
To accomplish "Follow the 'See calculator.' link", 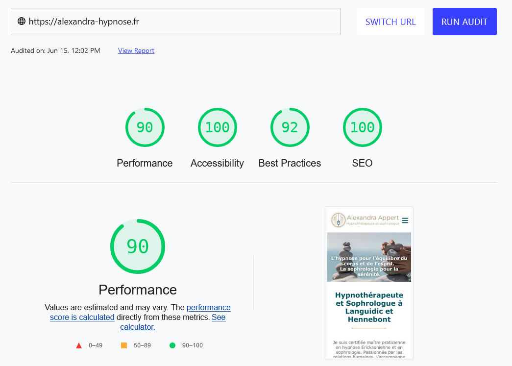I will [219, 317].
